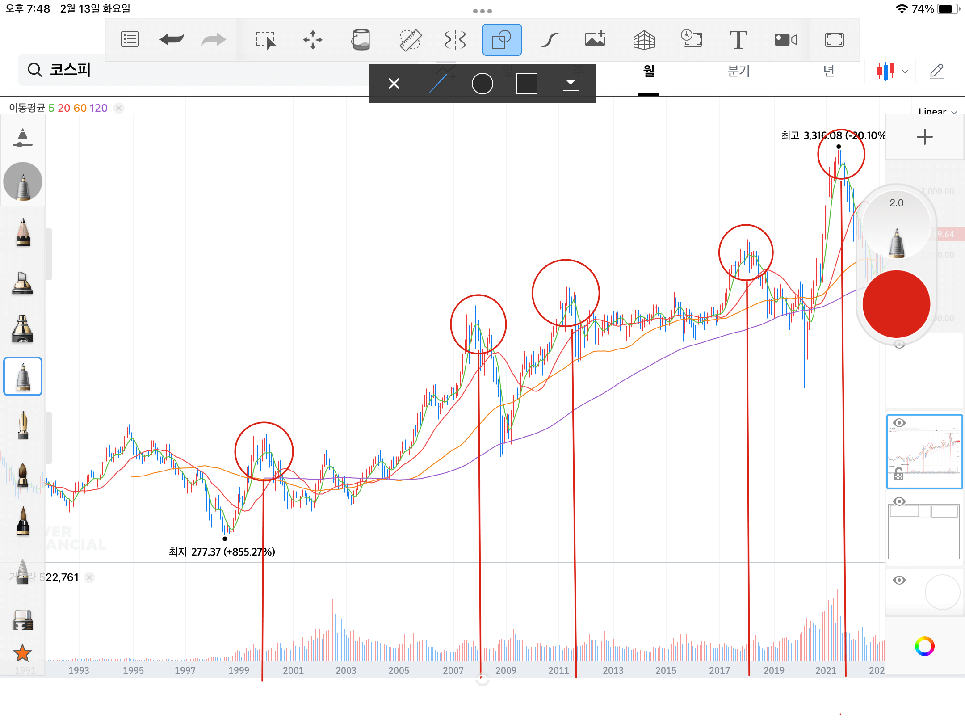Hide the middle layer with the eye icon
This screenshot has width=965, height=724.
pyautogui.click(x=899, y=501)
